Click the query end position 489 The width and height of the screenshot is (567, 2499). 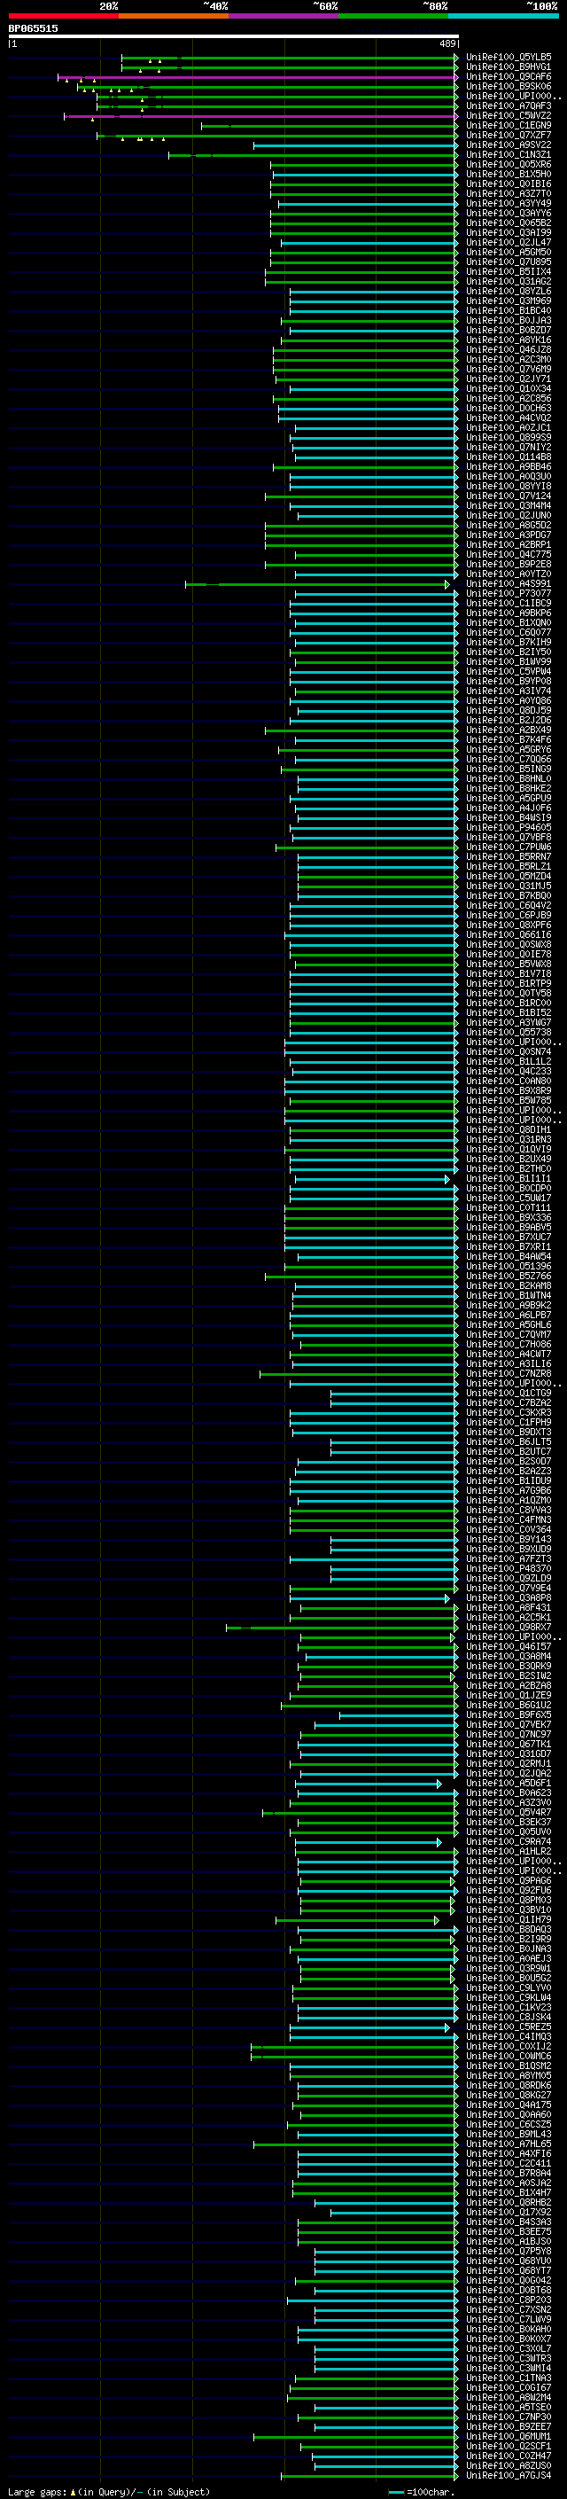tap(447, 43)
